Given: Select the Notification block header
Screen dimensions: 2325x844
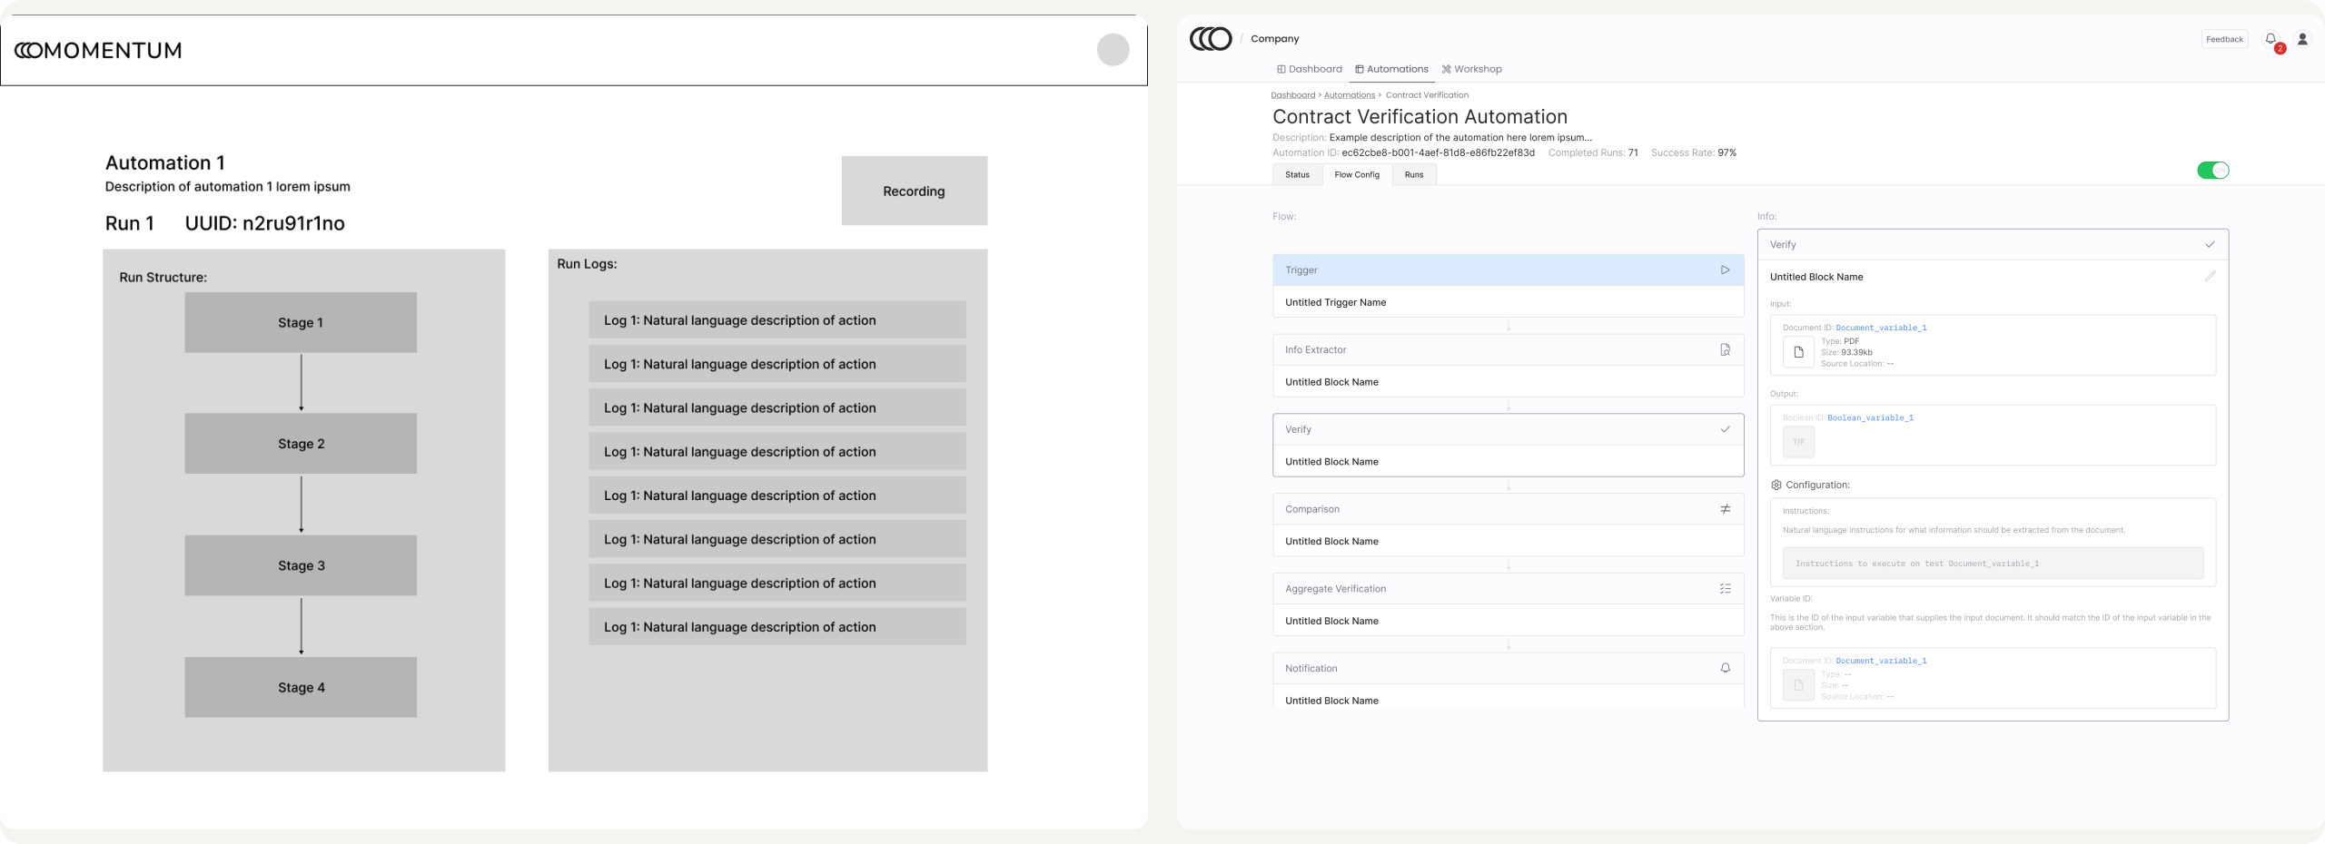Looking at the screenshot, I should (x=1508, y=668).
